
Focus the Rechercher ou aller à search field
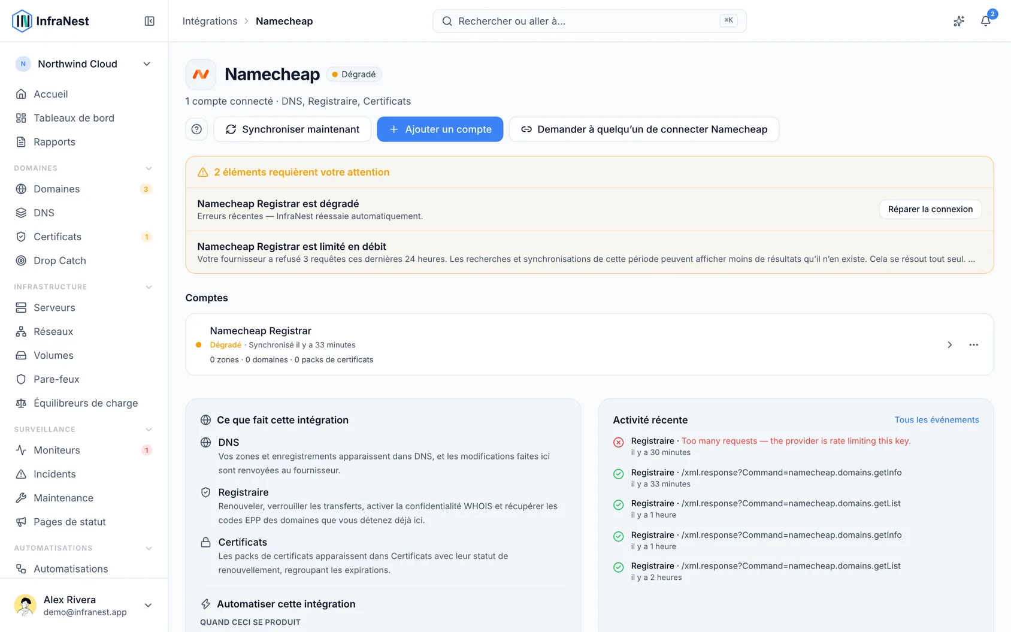click(x=589, y=21)
